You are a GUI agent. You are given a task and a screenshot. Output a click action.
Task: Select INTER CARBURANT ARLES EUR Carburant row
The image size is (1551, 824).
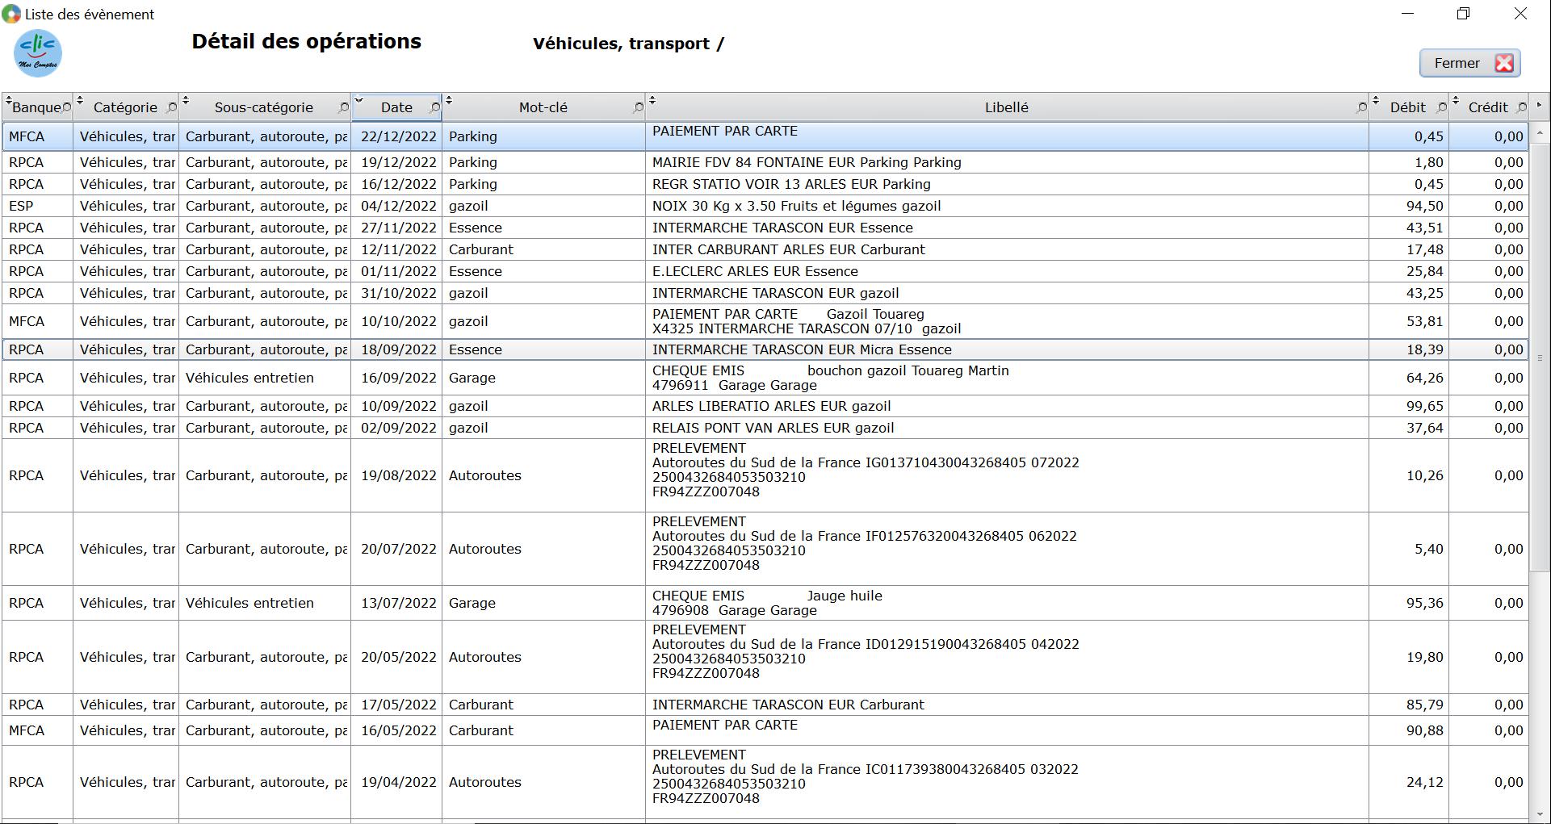click(765, 249)
